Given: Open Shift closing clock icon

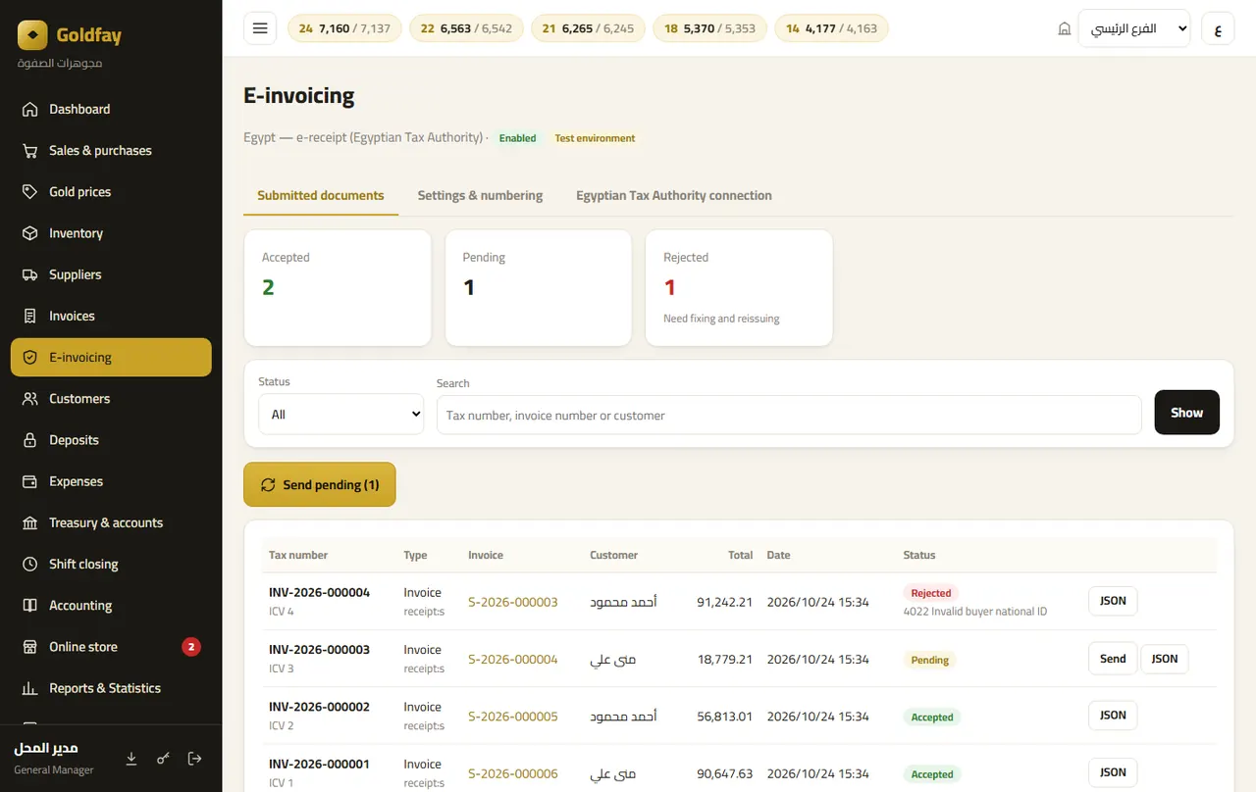Looking at the screenshot, I should [30, 565].
